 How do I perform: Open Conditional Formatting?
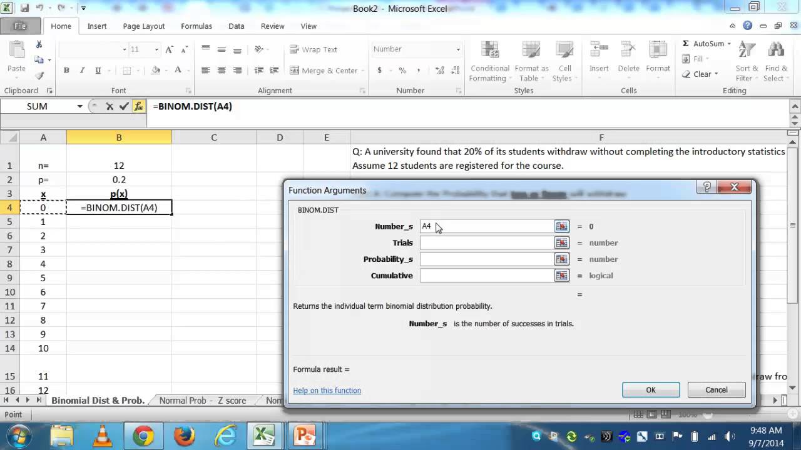coord(490,61)
